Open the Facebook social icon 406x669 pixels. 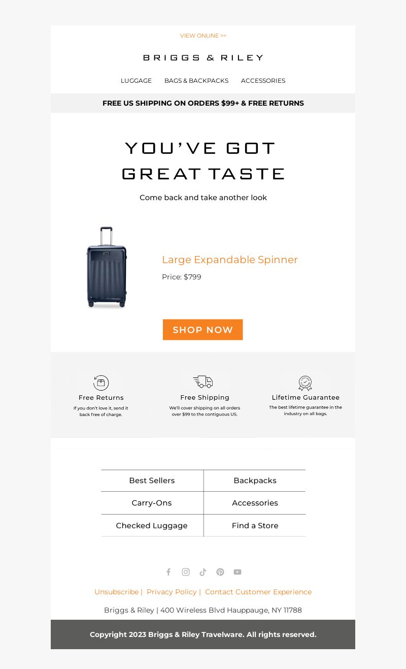(x=168, y=572)
